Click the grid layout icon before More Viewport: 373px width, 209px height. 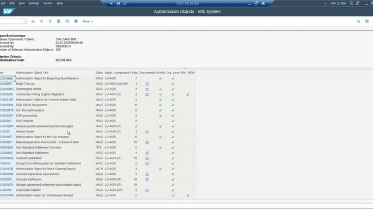[76, 21]
